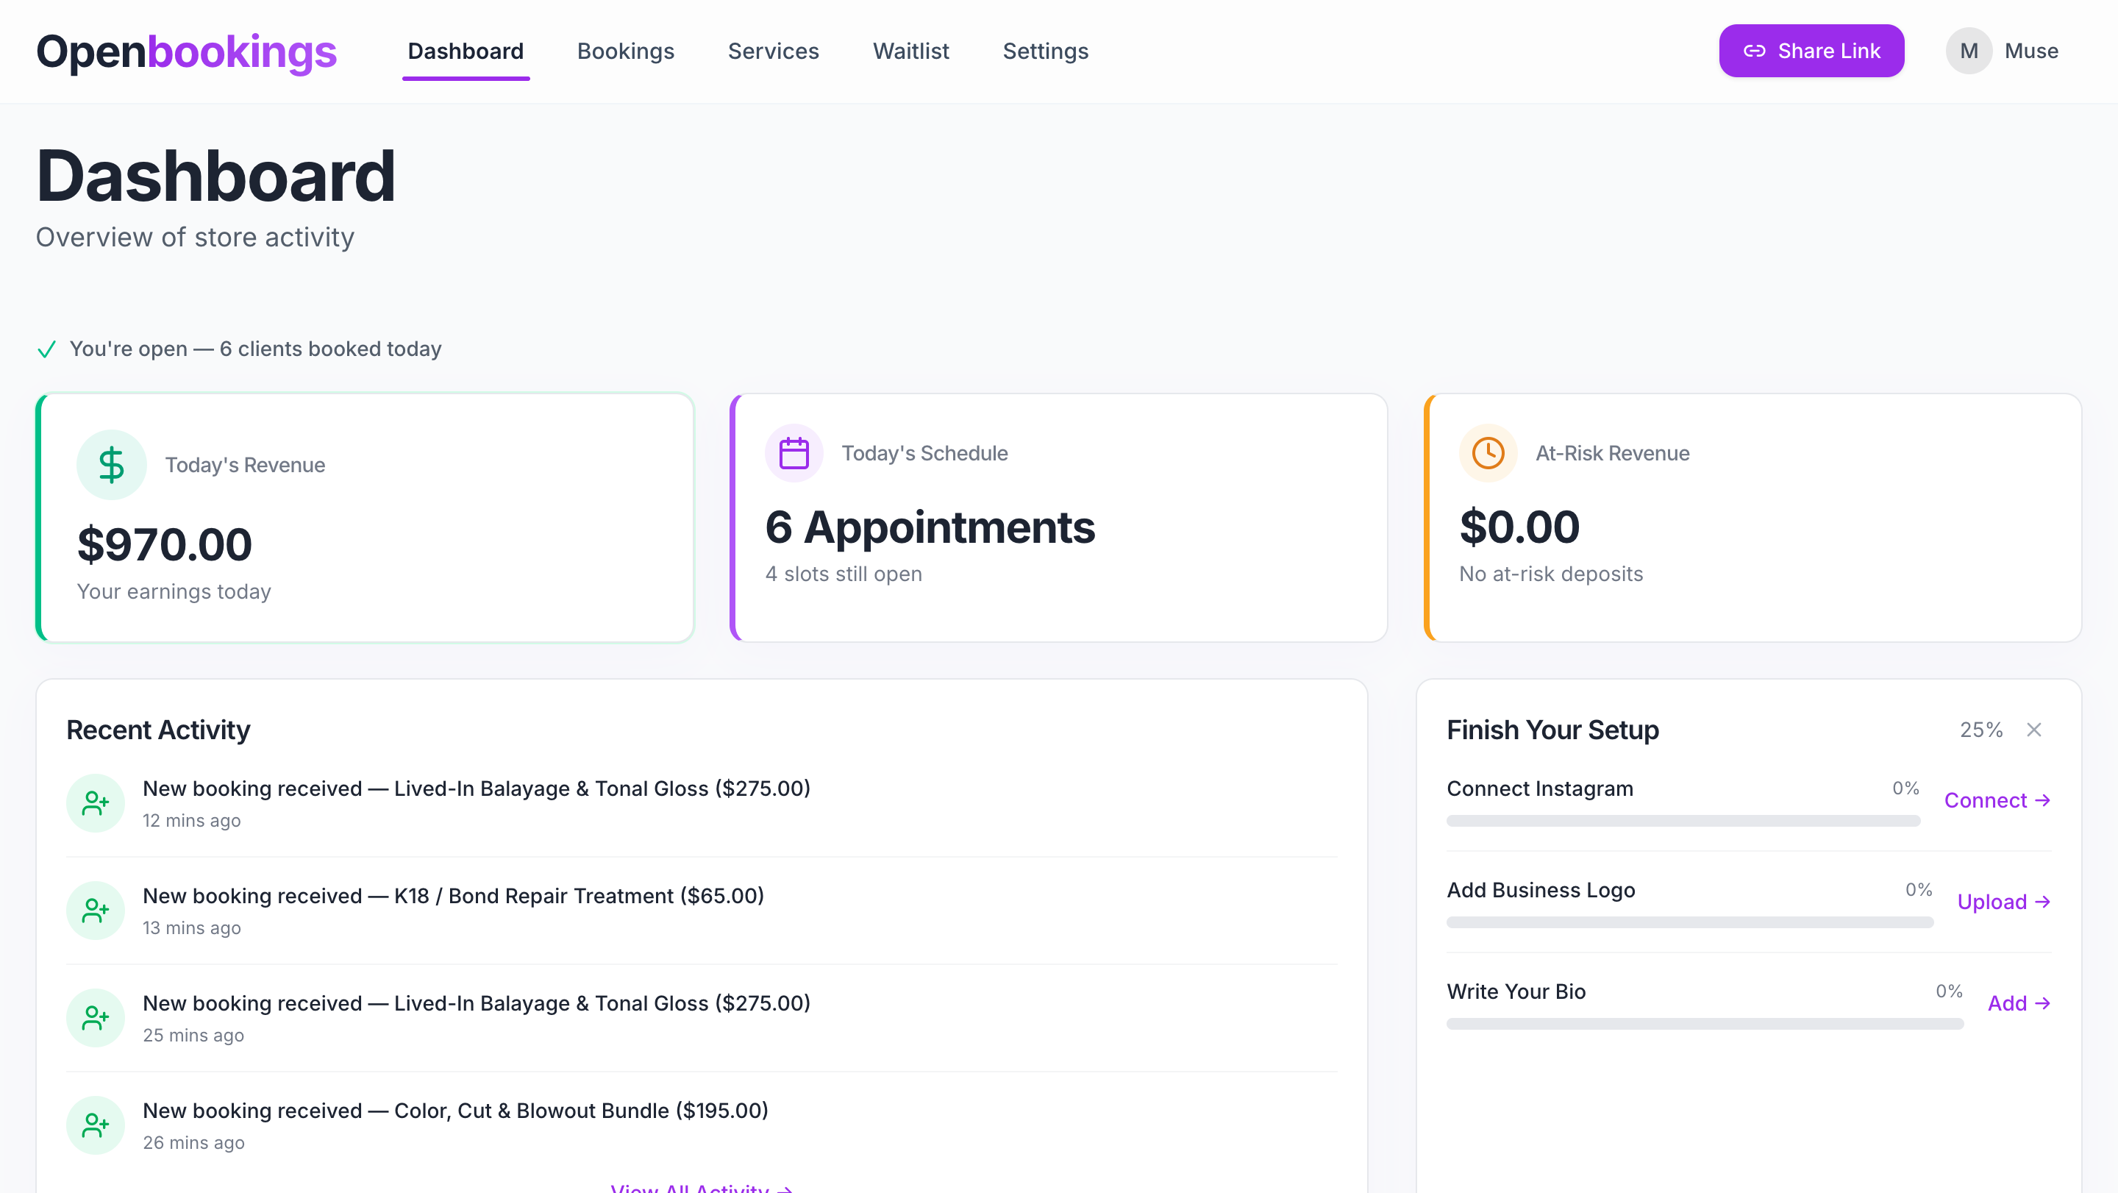Image resolution: width=2118 pixels, height=1193 pixels.
Task: Dismiss the Finish Your Setup panel
Action: click(2033, 730)
